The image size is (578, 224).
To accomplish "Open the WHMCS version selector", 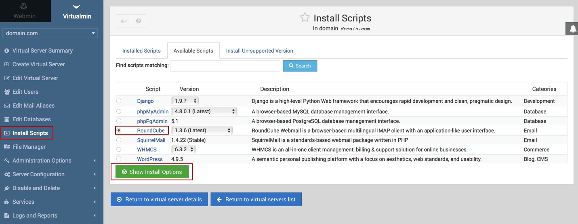I will pos(184,150).
